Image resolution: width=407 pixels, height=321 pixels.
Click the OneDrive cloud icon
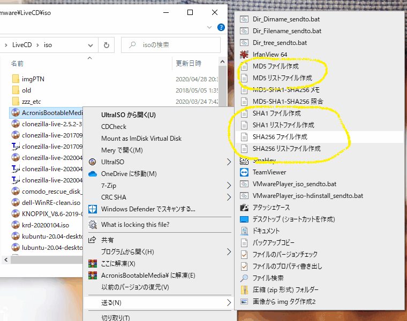click(x=93, y=174)
